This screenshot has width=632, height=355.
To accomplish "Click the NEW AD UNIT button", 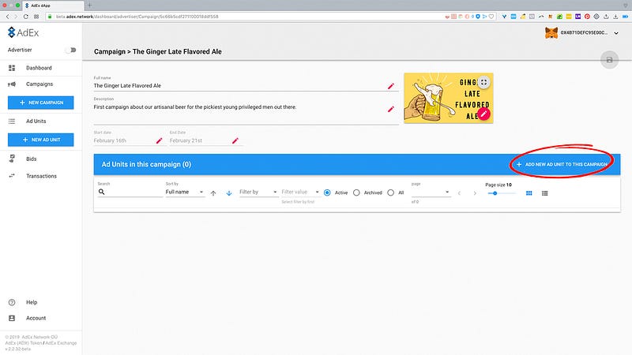I will [x=41, y=140].
